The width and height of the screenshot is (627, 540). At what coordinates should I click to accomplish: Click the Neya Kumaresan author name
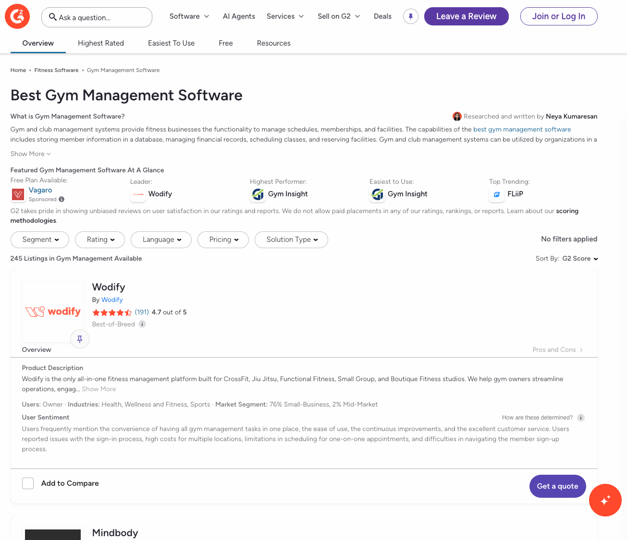[x=572, y=116]
